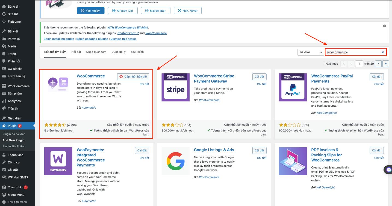Viewport: 392px width, 206px height.
Task: Open the Yêu Thích tab
Action: coord(137,52)
